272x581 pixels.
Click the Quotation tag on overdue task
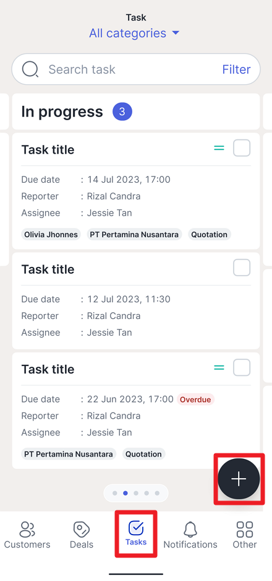144,454
